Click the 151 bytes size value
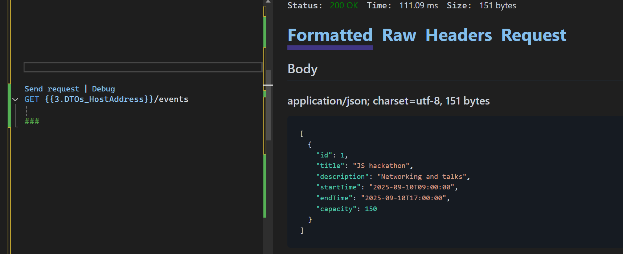623x254 pixels. pyautogui.click(x=497, y=5)
